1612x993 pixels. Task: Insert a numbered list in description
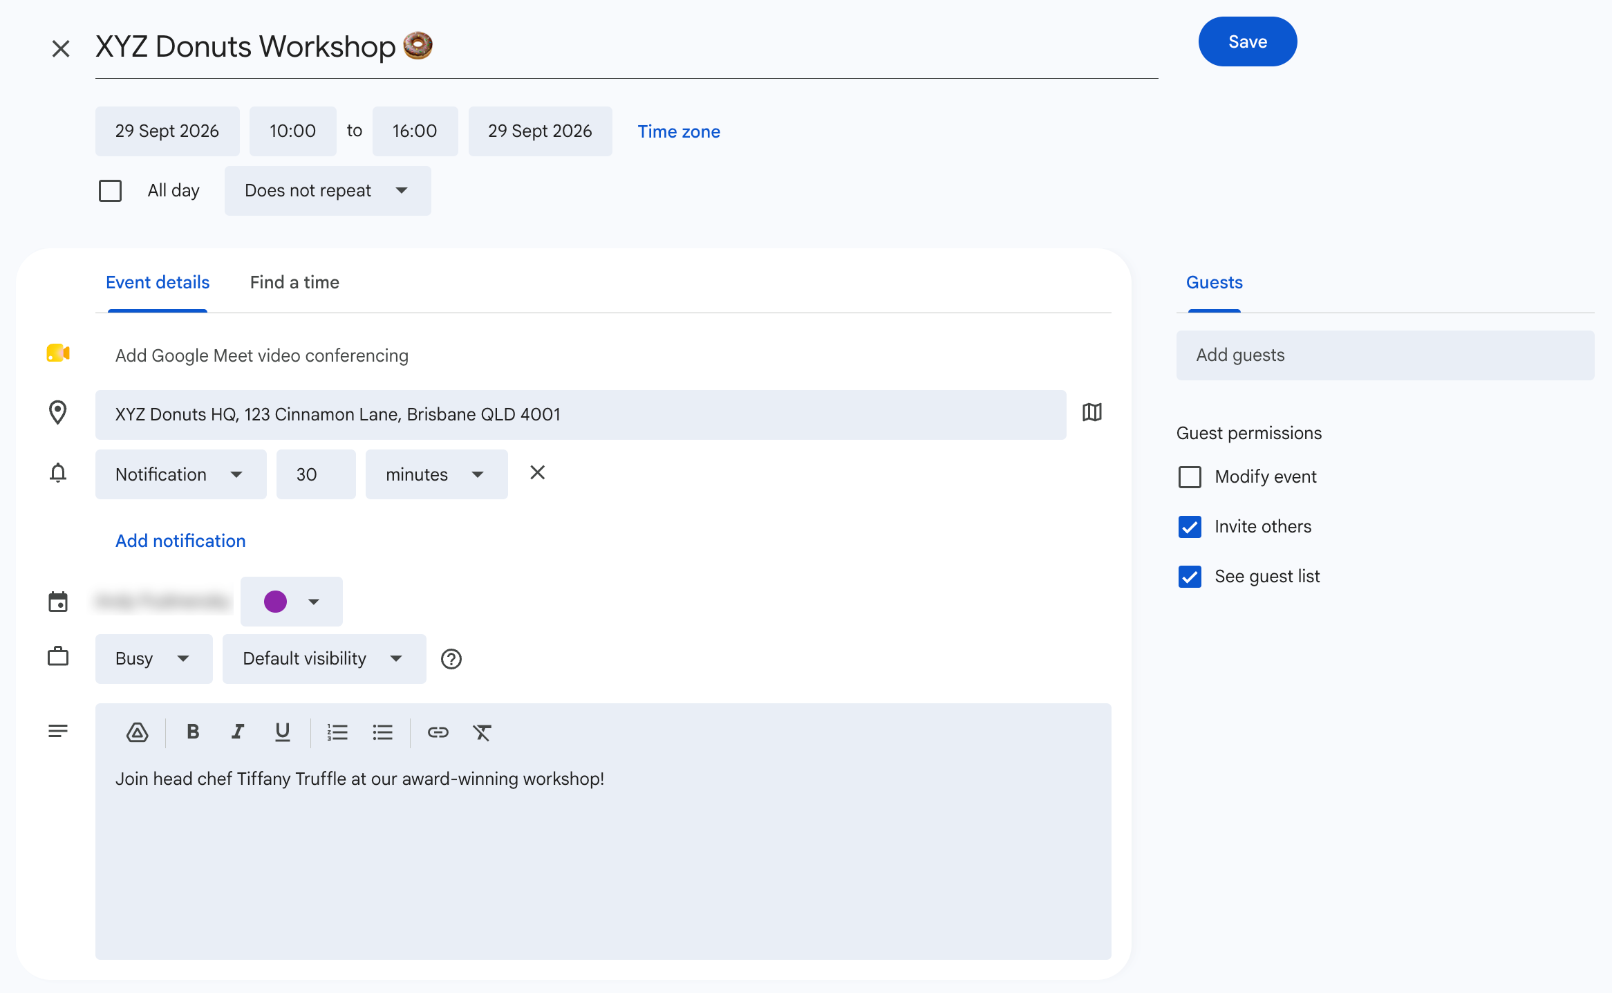[x=337, y=732]
